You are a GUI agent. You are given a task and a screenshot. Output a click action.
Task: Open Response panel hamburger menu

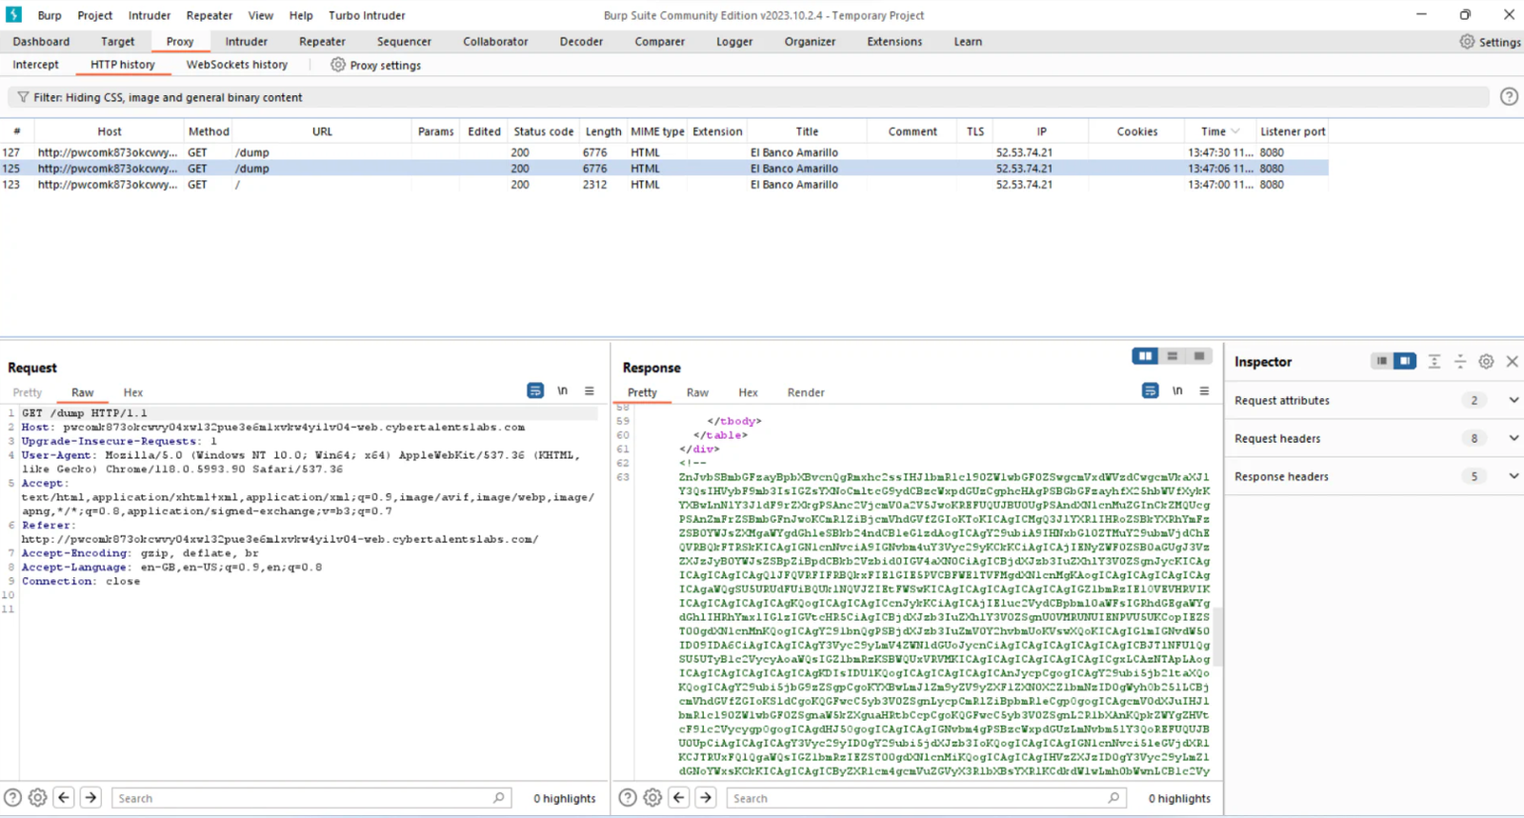tap(1204, 391)
